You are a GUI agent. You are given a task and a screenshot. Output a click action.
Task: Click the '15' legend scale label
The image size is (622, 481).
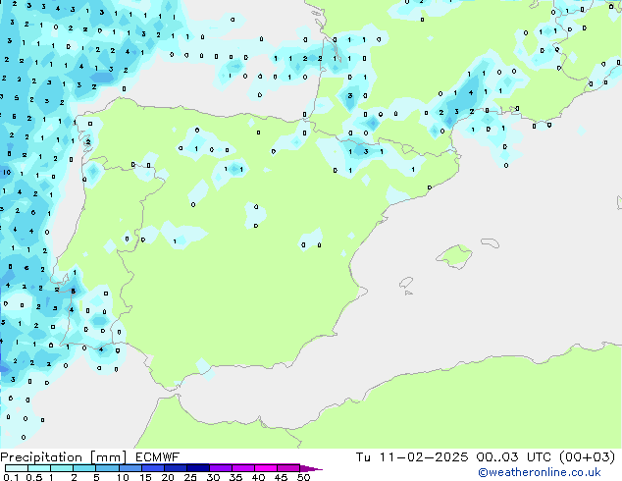click(x=145, y=477)
